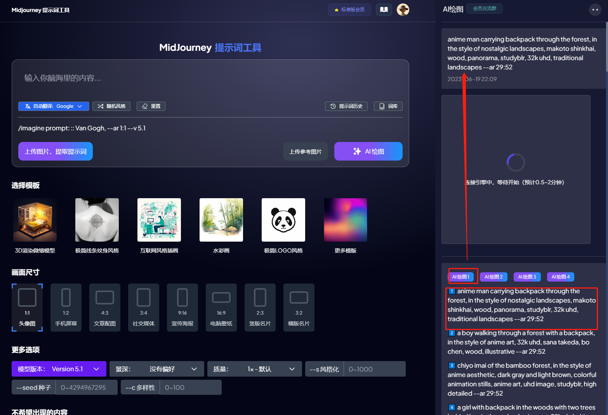
Task: Click the blue number 4 badge icon
Action: point(452,408)
